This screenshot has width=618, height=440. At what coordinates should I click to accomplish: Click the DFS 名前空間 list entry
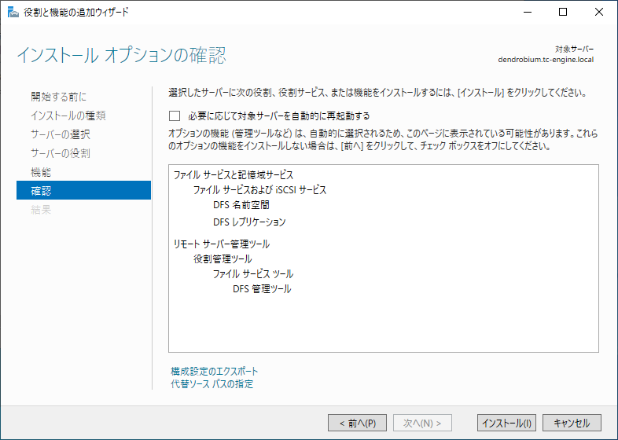pyautogui.click(x=241, y=205)
